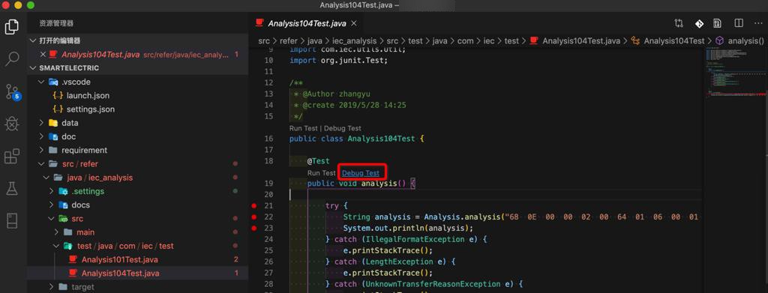Click the explorer title 资源管理器

click(57, 23)
